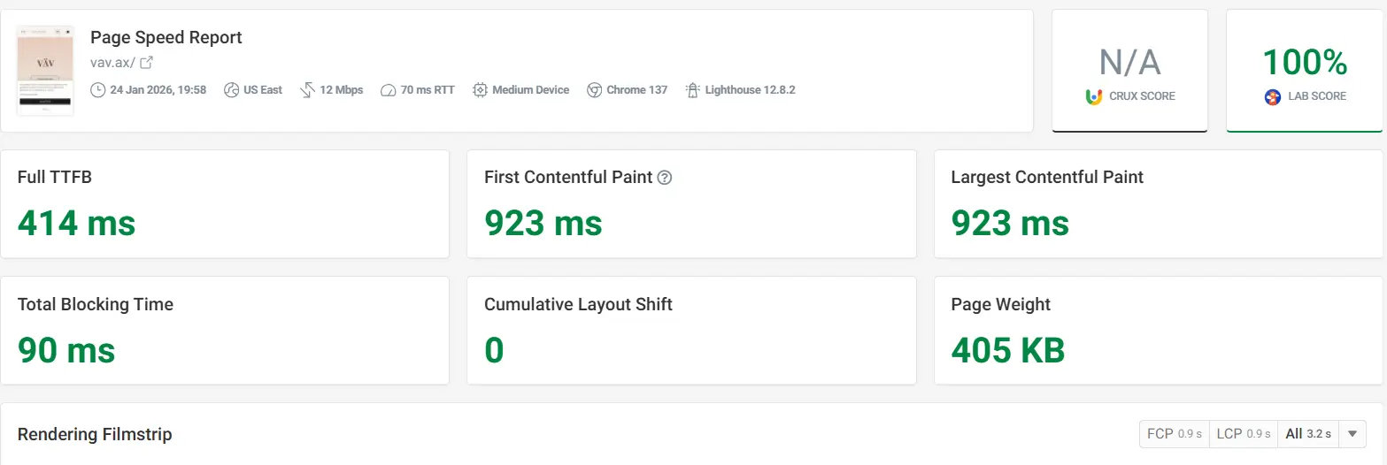1387x465 pixels.
Task: Click the N/A CrUX score value
Action: pos(1129,62)
